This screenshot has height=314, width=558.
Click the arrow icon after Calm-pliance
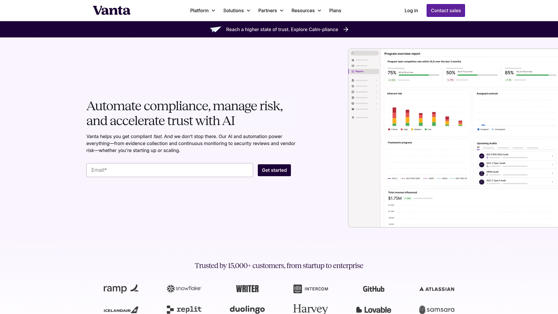[x=346, y=29]
